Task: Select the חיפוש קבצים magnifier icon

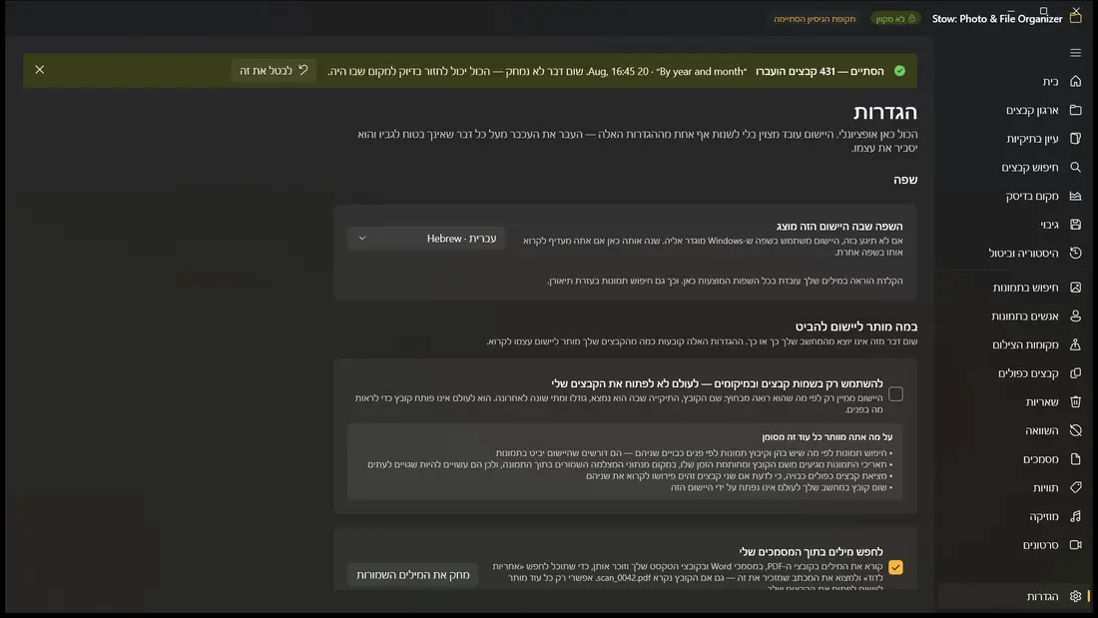Action: coord(1076,168)
